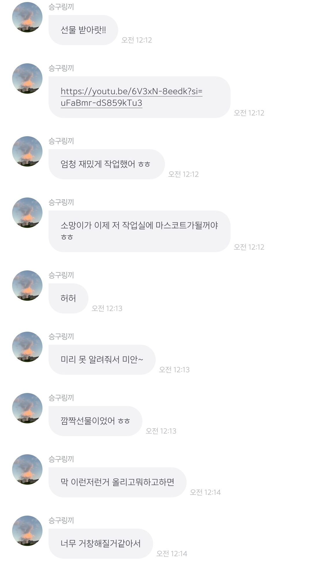312x572 pixels.
Task: Click avatar next to '선물 받아랏!!' message
Action: coord(27,17)
